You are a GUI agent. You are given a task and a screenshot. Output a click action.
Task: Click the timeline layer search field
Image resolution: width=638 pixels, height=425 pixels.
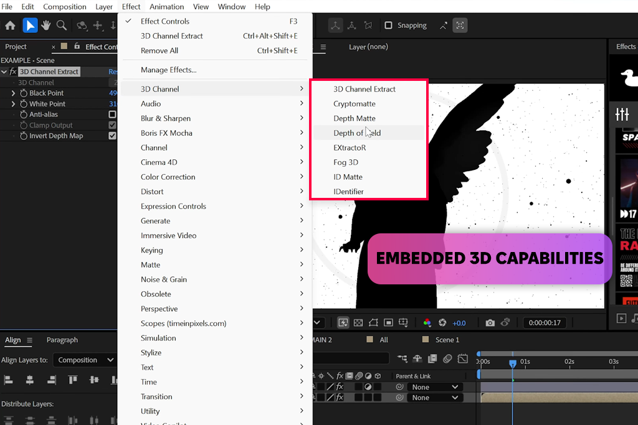(x=351, y=358)
